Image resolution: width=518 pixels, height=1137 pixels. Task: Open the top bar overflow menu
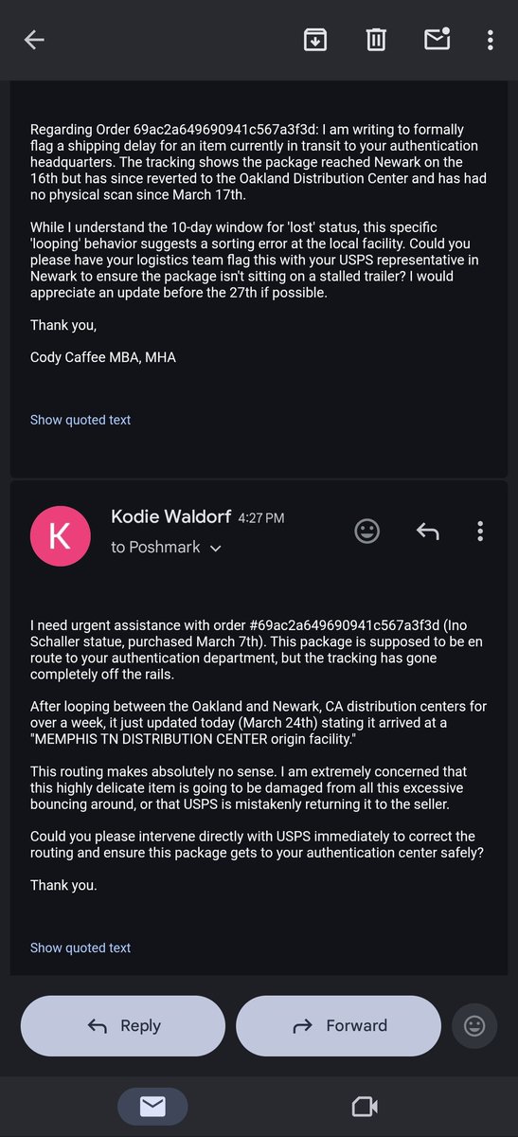coord(490,40)
